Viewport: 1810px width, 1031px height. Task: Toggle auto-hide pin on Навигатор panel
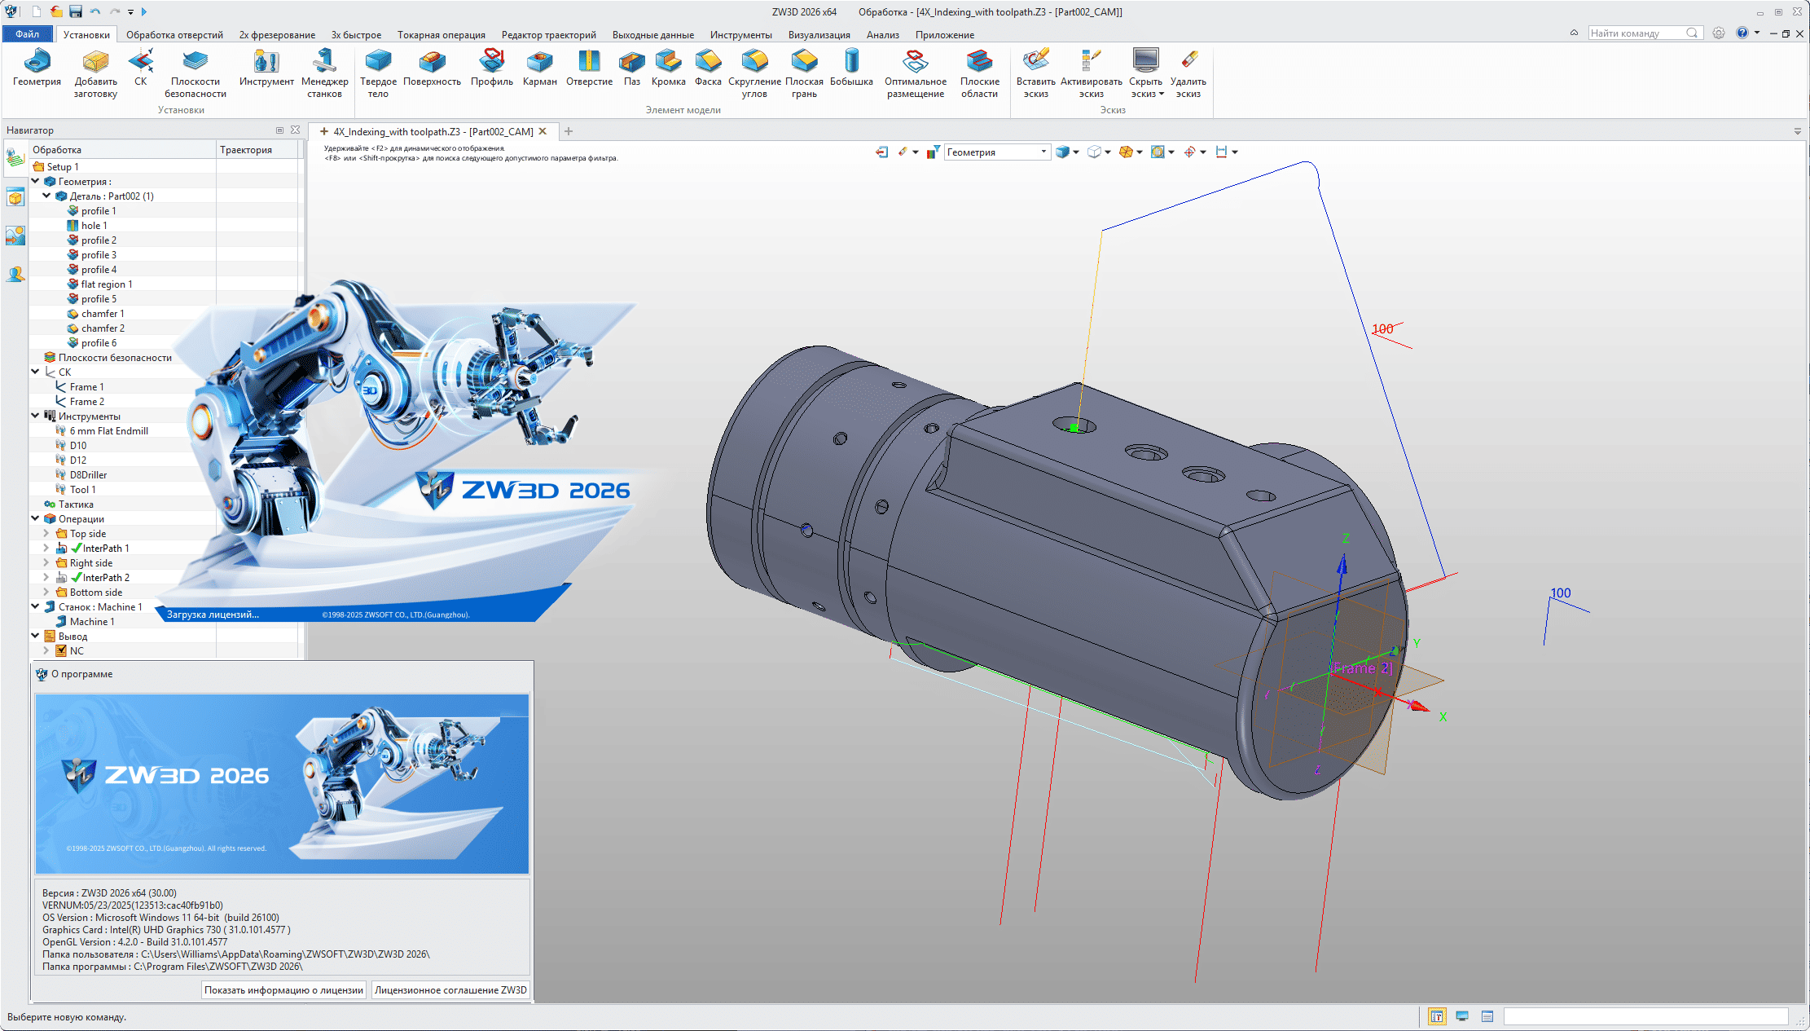[279, 130]
